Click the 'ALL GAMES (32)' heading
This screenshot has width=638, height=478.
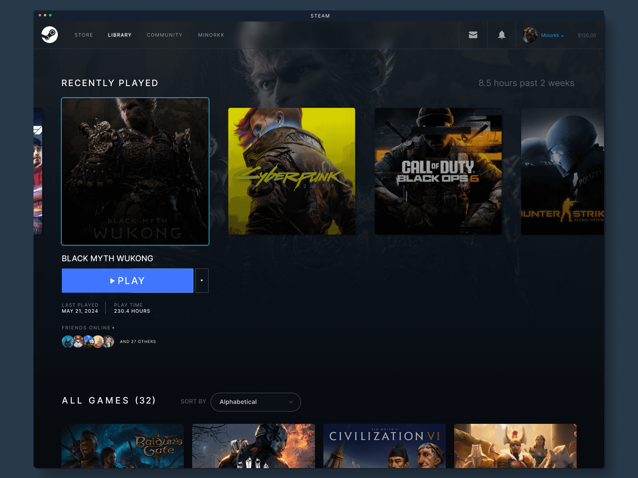coord(109,400)
